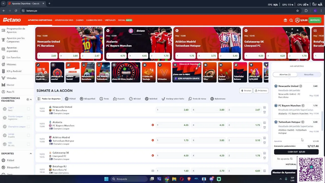This screenshot has height=183, width=325.
Task: Open Misiones in the left sidebar
Action: tap(11, 65)
